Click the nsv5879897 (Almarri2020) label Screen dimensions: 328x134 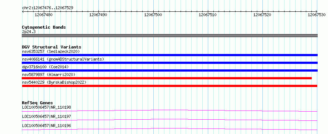pyautogui.click(x=49, y=75)
